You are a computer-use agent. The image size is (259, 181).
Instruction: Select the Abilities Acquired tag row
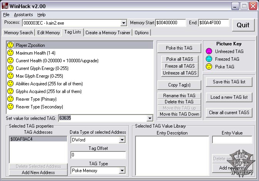[x=80, y=83]
